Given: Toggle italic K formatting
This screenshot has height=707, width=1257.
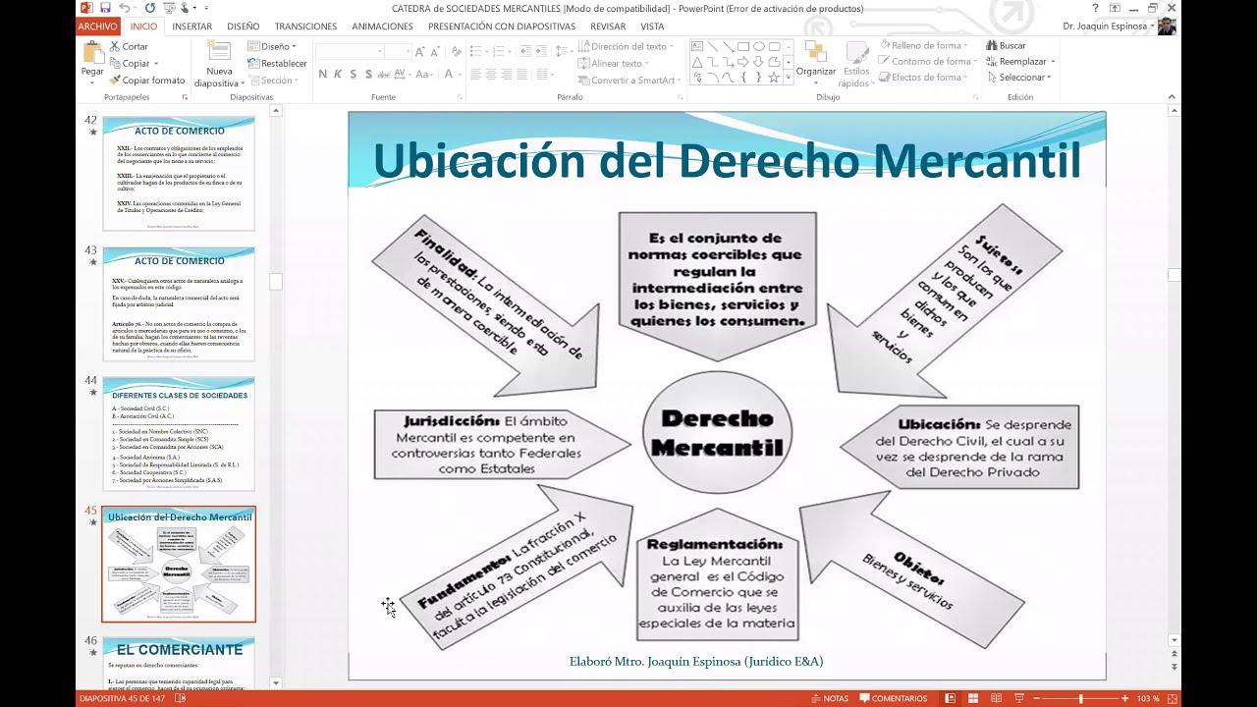Looking at the screenshot, I should pos(337,74).
